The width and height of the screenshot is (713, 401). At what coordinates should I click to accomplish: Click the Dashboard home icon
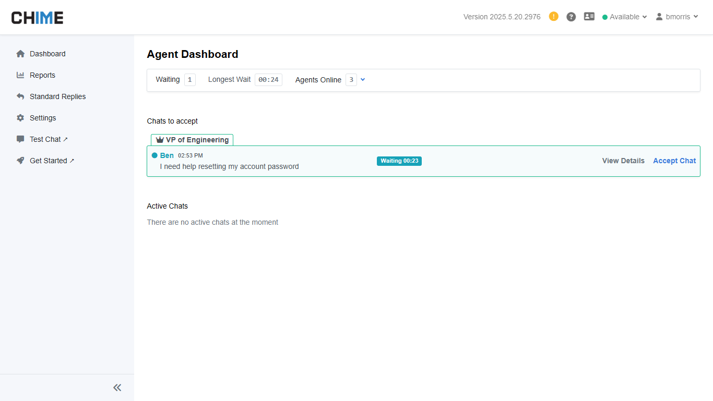(20, 54)
